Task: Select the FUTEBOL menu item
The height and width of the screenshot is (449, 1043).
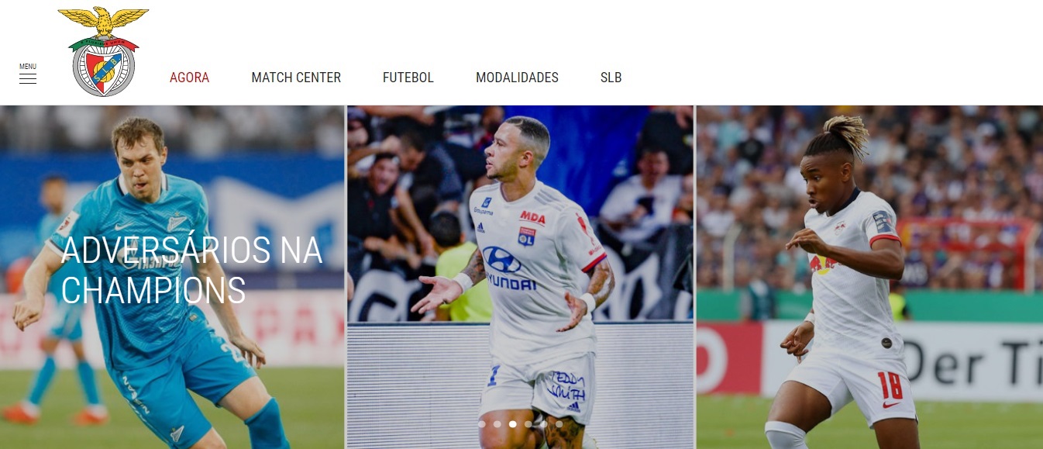Action: point(408,78)
